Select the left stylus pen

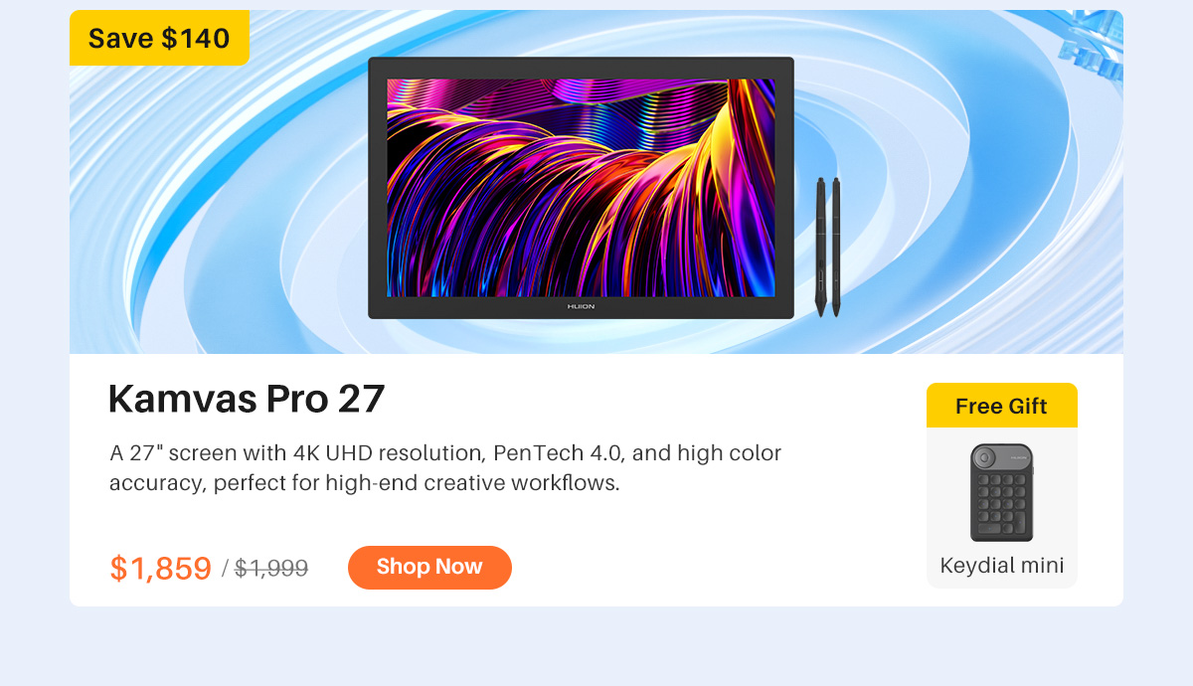(x=821, y=247)
